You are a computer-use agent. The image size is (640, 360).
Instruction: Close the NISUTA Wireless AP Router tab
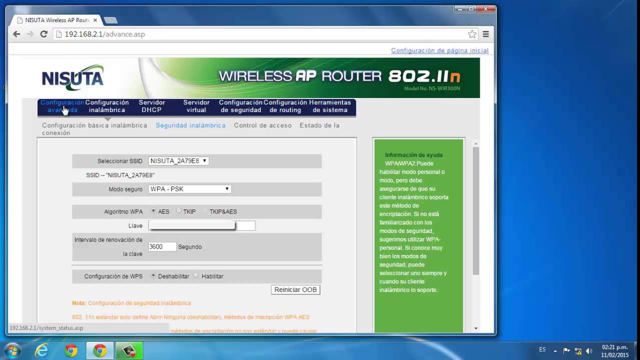click(95, 20)
